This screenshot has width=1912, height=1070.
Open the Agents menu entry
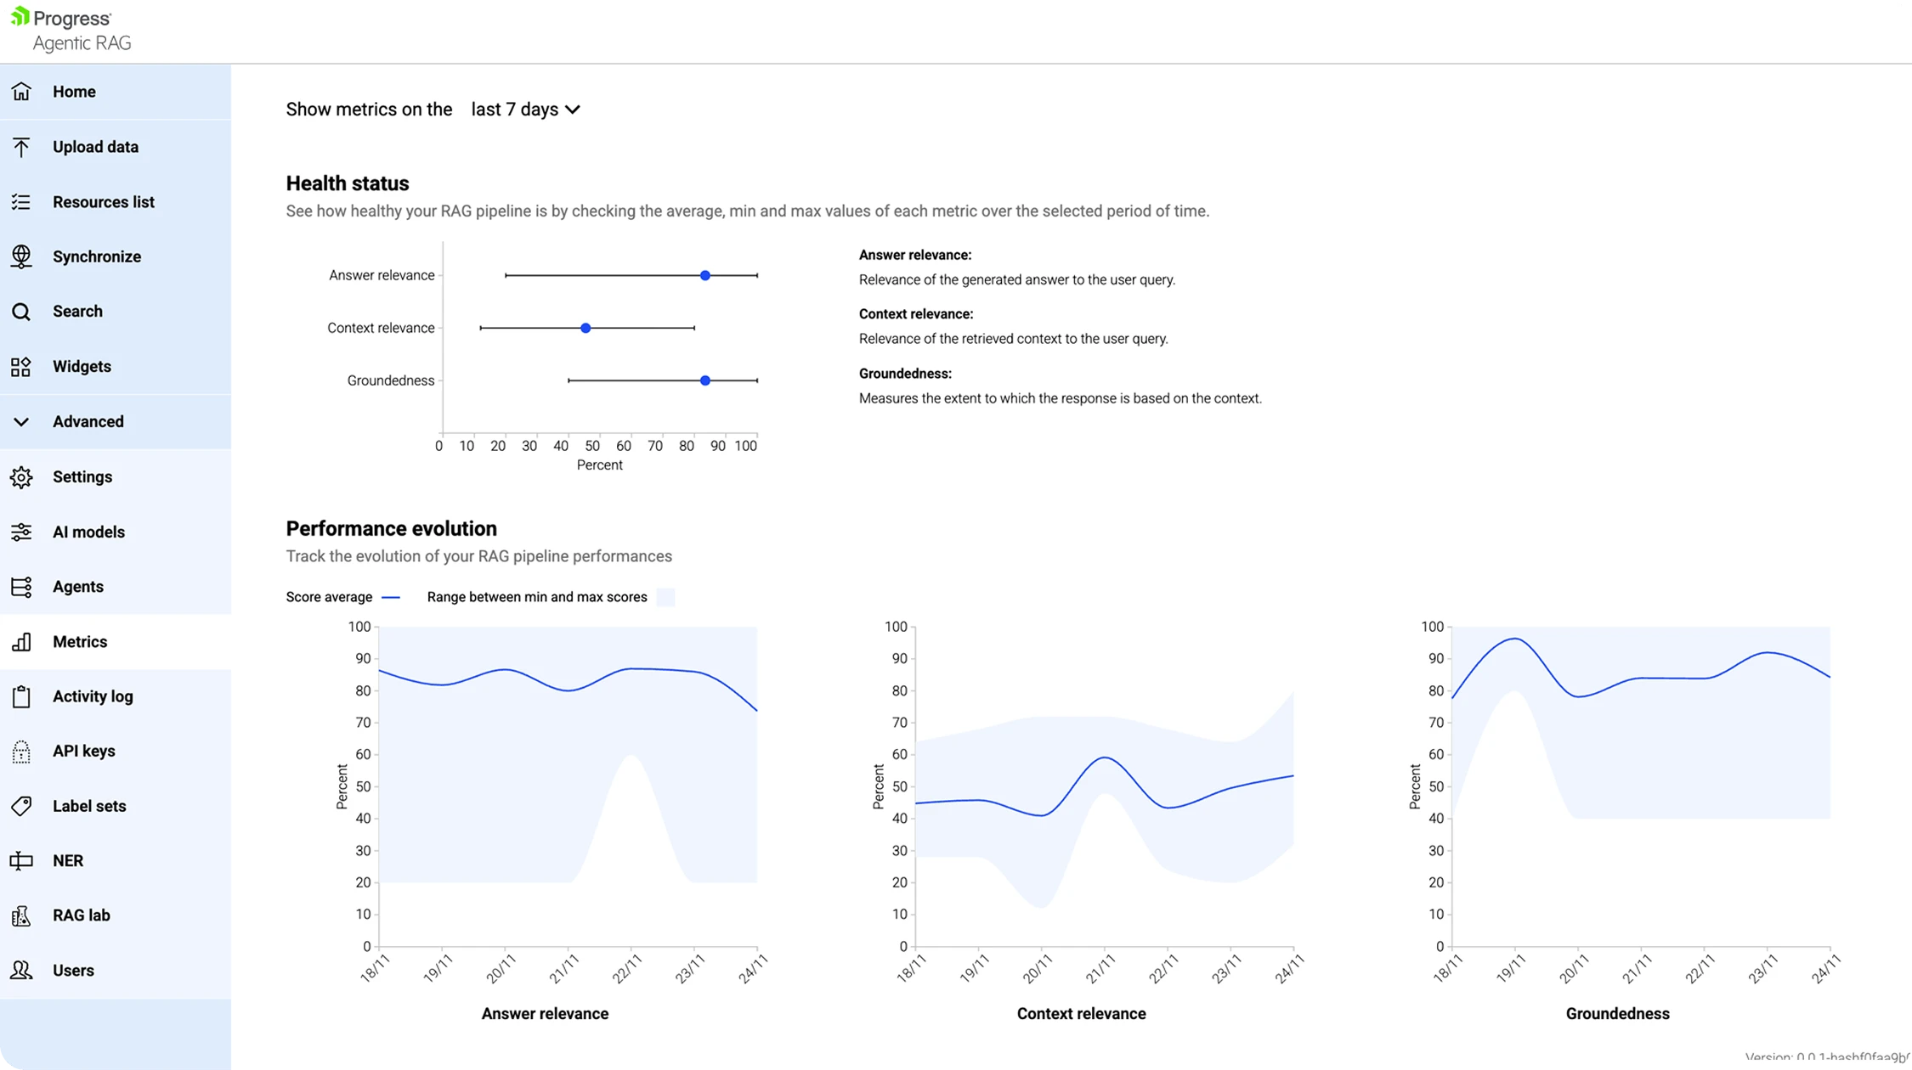tap(78, 587)
